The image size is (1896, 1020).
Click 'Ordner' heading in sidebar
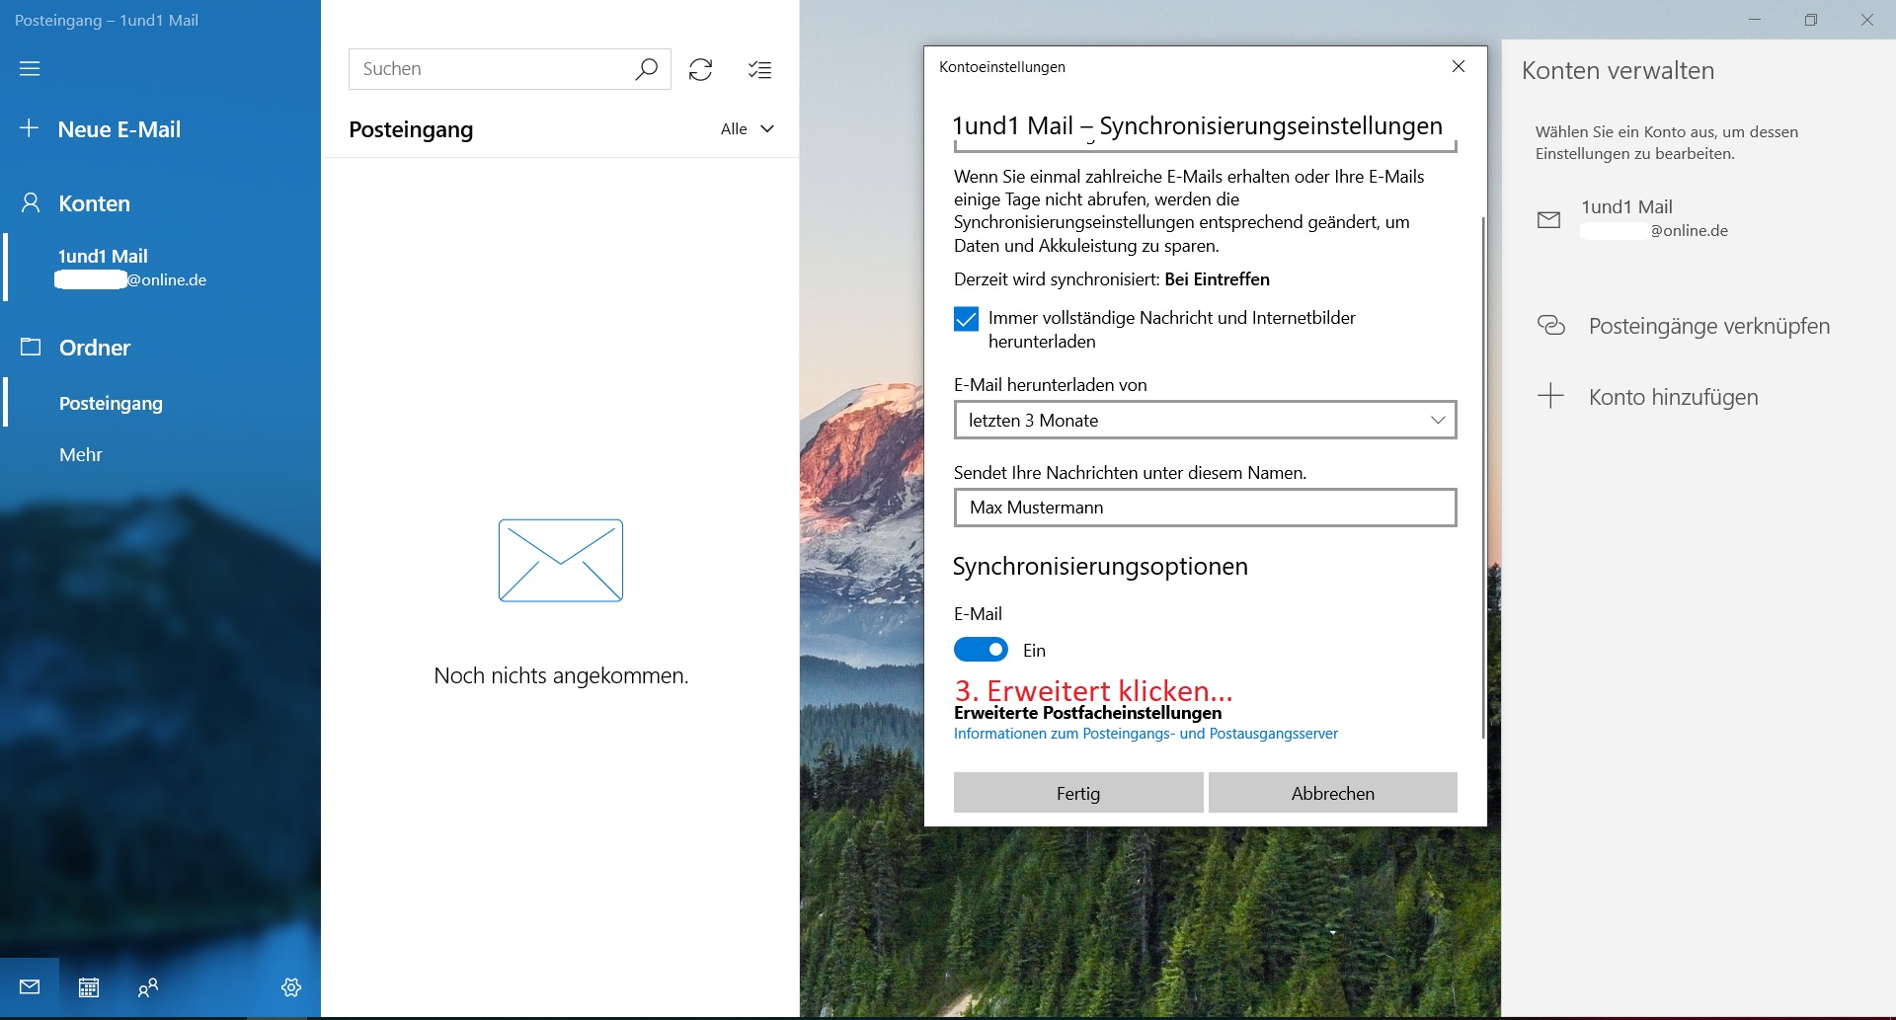(x=94, y=348)
